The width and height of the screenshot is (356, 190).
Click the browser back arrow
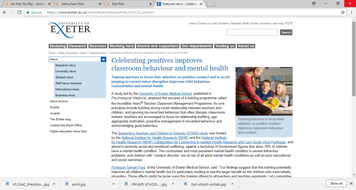tap(5, 12)
